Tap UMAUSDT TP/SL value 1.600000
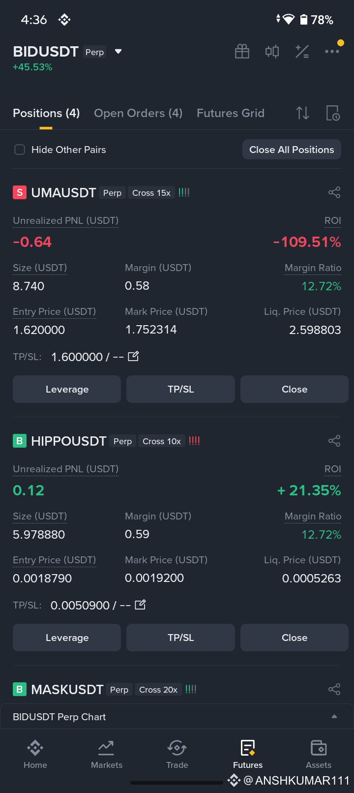 click(x=77, y=357)
